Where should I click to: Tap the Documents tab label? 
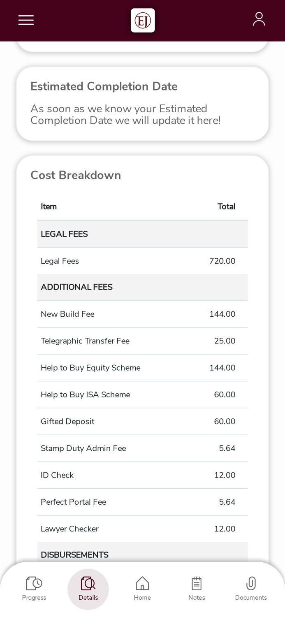tap(251, 598)
